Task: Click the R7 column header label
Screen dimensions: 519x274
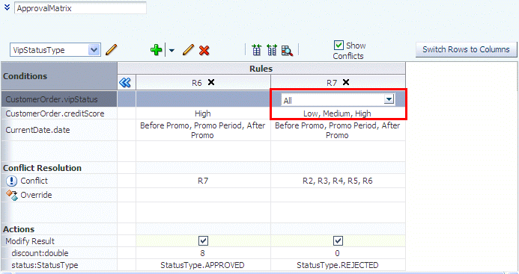Action: (332, 83)
